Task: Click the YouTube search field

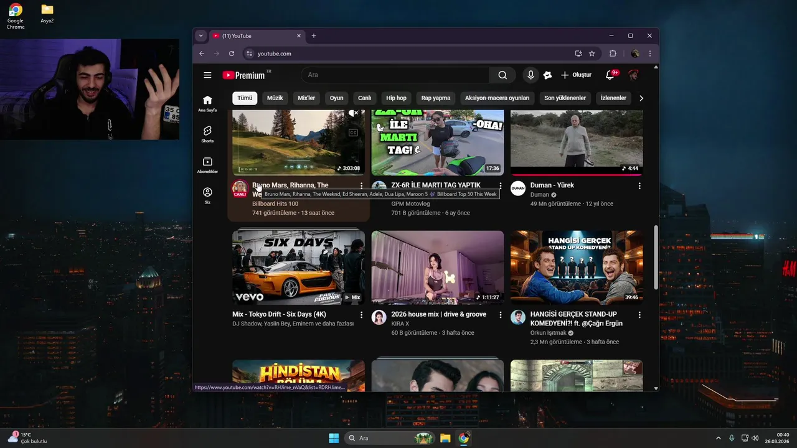Action: [x=395, y=75]
